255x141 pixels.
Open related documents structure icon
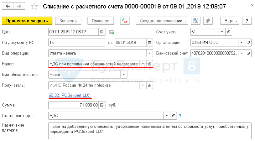[196, 21]
